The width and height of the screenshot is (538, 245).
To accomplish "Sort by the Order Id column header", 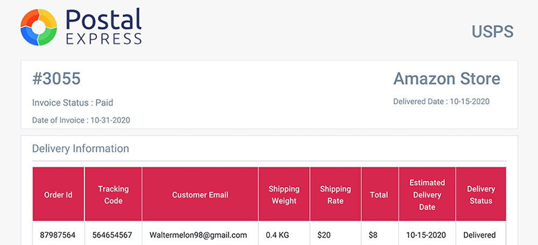I will coord(58,194).
